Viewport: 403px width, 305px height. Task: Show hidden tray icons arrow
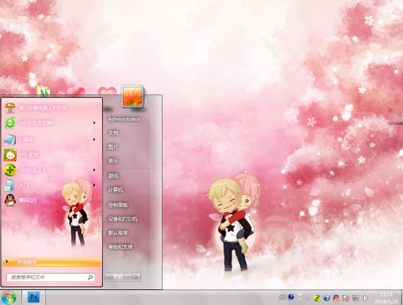tap(307, 298)
